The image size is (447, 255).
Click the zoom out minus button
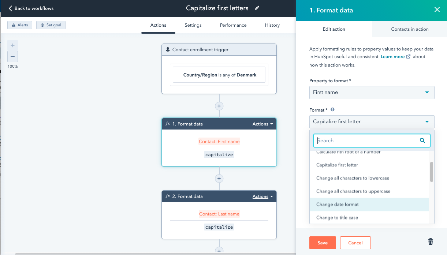point(12,57)
